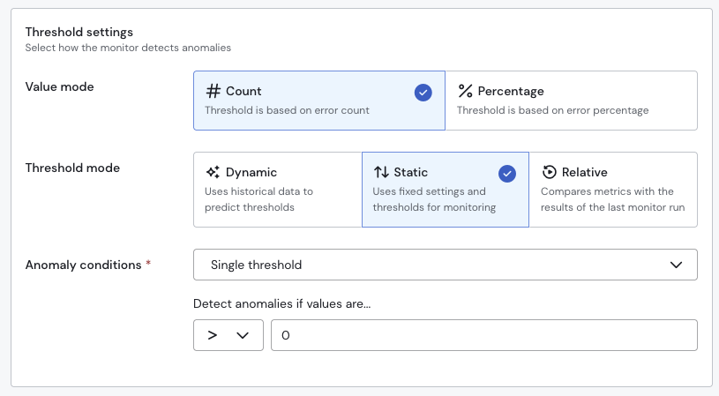
Task: Click the circular replay icon beside Relative
Action: 549,172
